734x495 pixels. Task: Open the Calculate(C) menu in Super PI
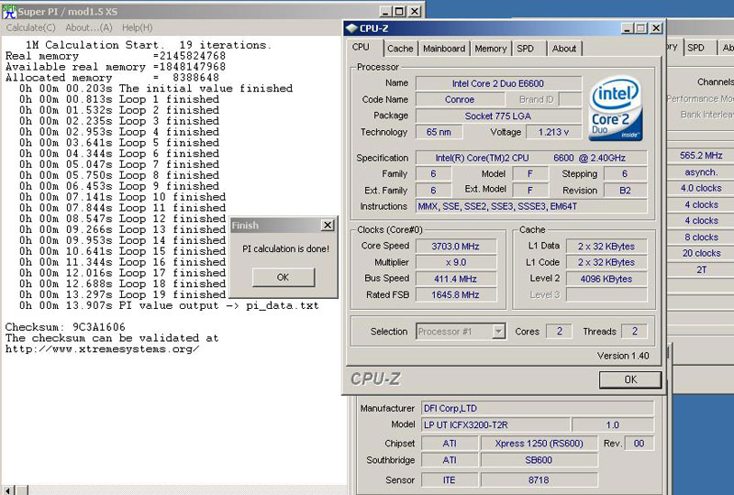(30, 27)
